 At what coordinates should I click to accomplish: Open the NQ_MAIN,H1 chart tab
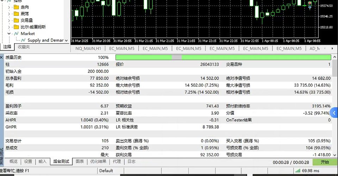click(x=88, y=49)
